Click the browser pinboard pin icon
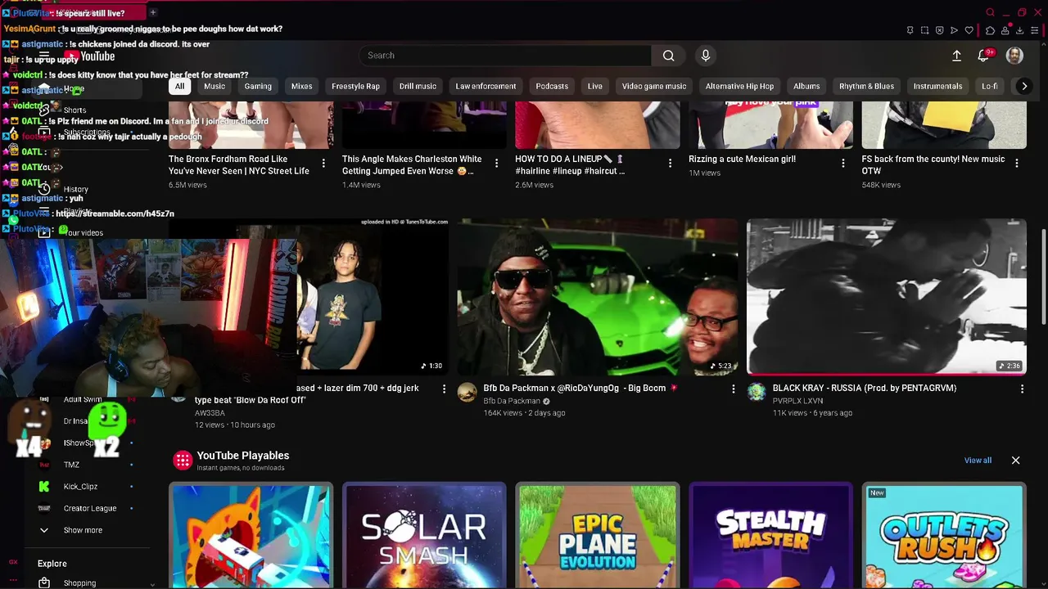Image resolution: width=1048 pixels, height=589 pixels. pos(910,30)
